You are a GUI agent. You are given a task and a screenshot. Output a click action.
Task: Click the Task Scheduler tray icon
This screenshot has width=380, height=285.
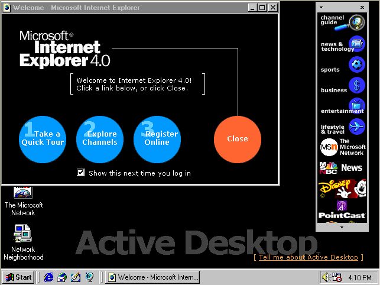337,277
